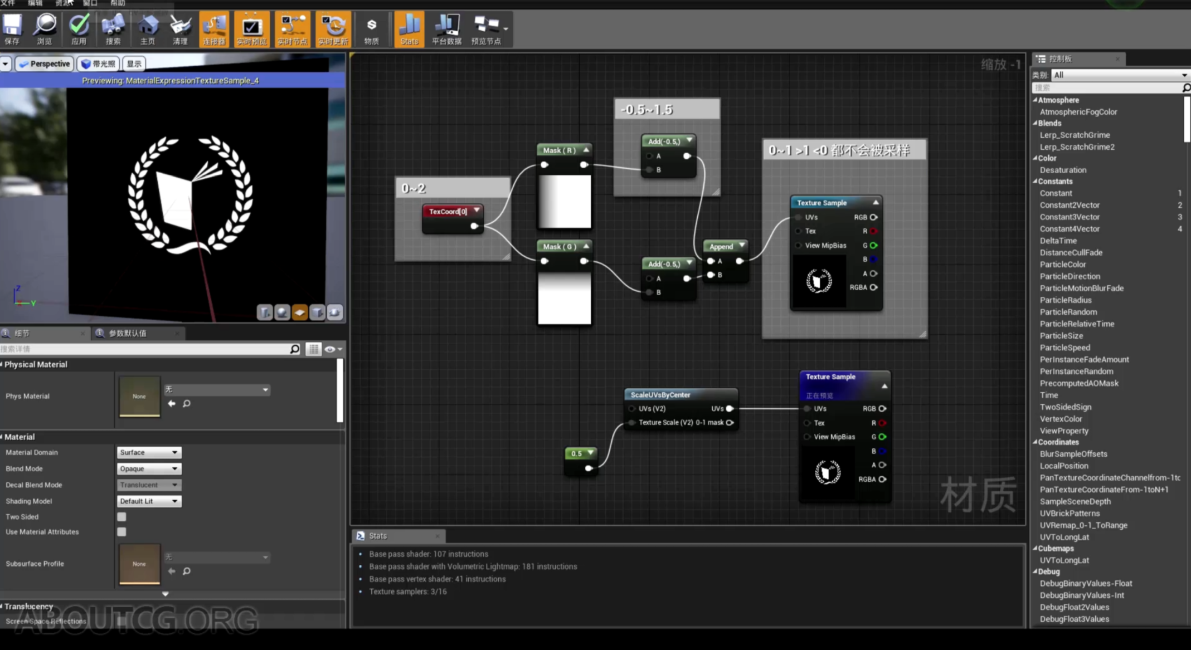Open 平台数据 via its toolbar icon

446,29
